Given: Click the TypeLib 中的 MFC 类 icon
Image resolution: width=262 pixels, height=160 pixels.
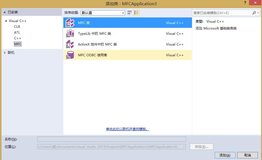Looking at the screenshot, I should 70,33.
